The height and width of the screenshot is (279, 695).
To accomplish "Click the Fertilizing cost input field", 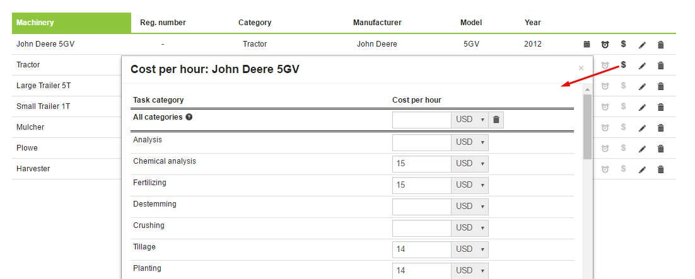I will click(421, 185).
